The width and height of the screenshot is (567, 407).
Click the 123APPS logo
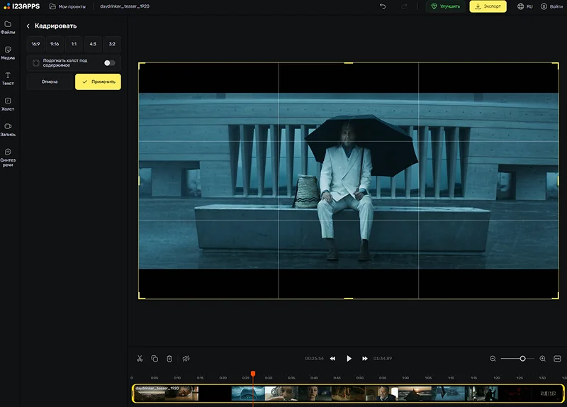coord(22,6)
